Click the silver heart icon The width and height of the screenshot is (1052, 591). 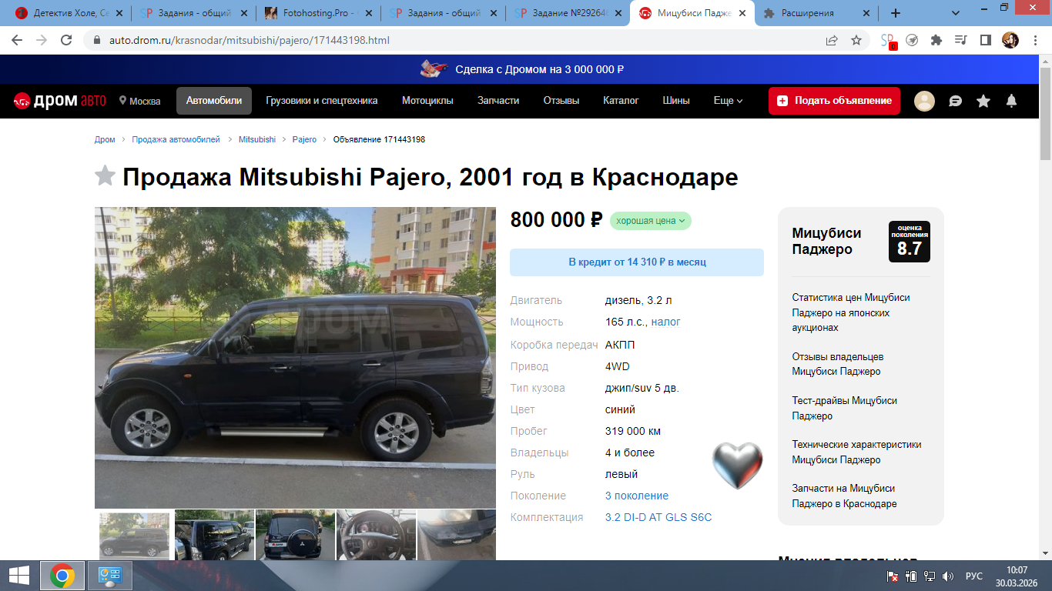pos(737,466)
